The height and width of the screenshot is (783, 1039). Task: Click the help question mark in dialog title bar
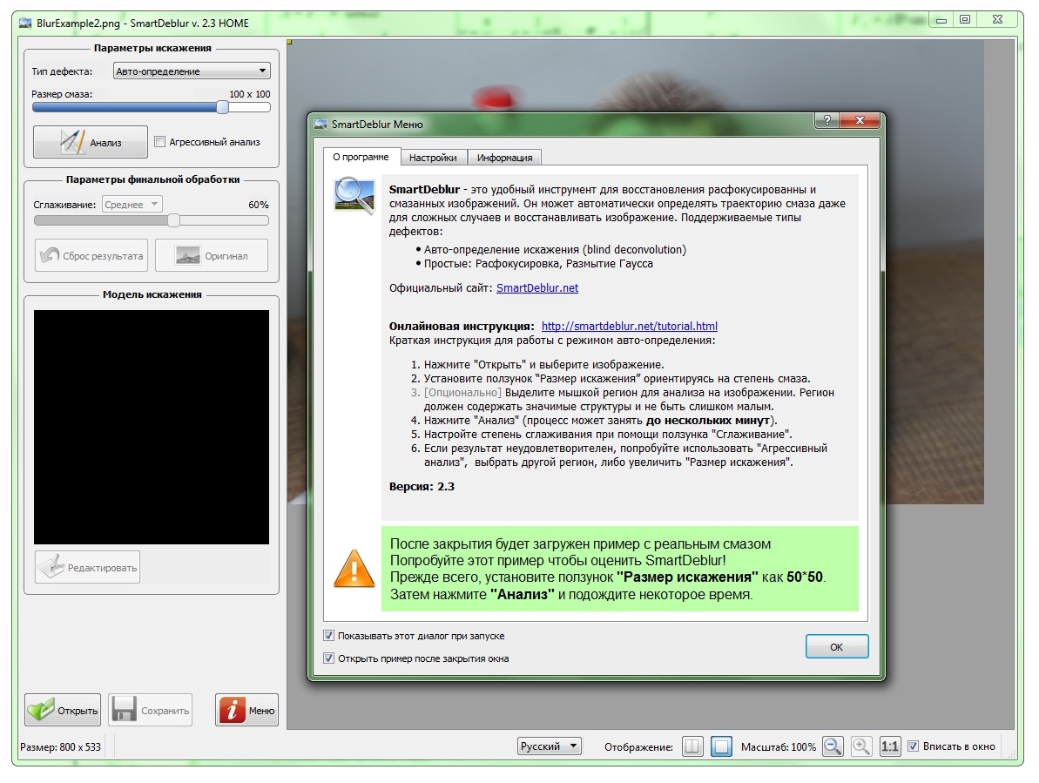pyautogui.click(x=826, y=120)
